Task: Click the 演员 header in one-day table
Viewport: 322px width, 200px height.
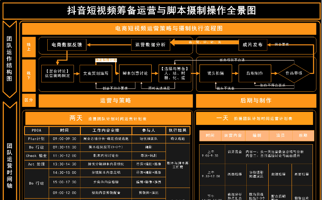Action: [x=280, y=136]
